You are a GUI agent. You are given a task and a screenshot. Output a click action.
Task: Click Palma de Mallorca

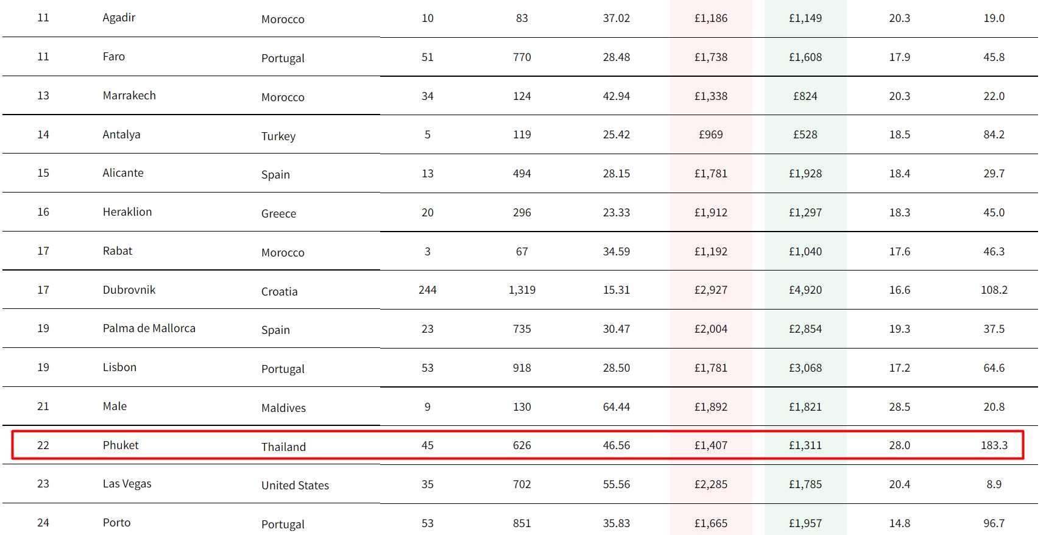pos(149,328)
